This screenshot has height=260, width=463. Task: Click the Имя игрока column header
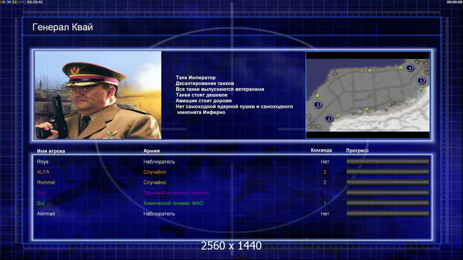(x=51, y=151)
